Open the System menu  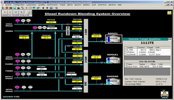click(8, 5)
